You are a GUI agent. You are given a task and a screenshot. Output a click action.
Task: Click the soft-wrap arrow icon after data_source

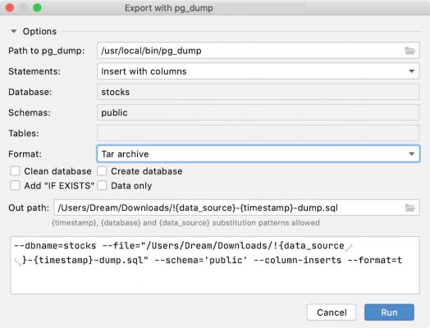click(349, 248)
